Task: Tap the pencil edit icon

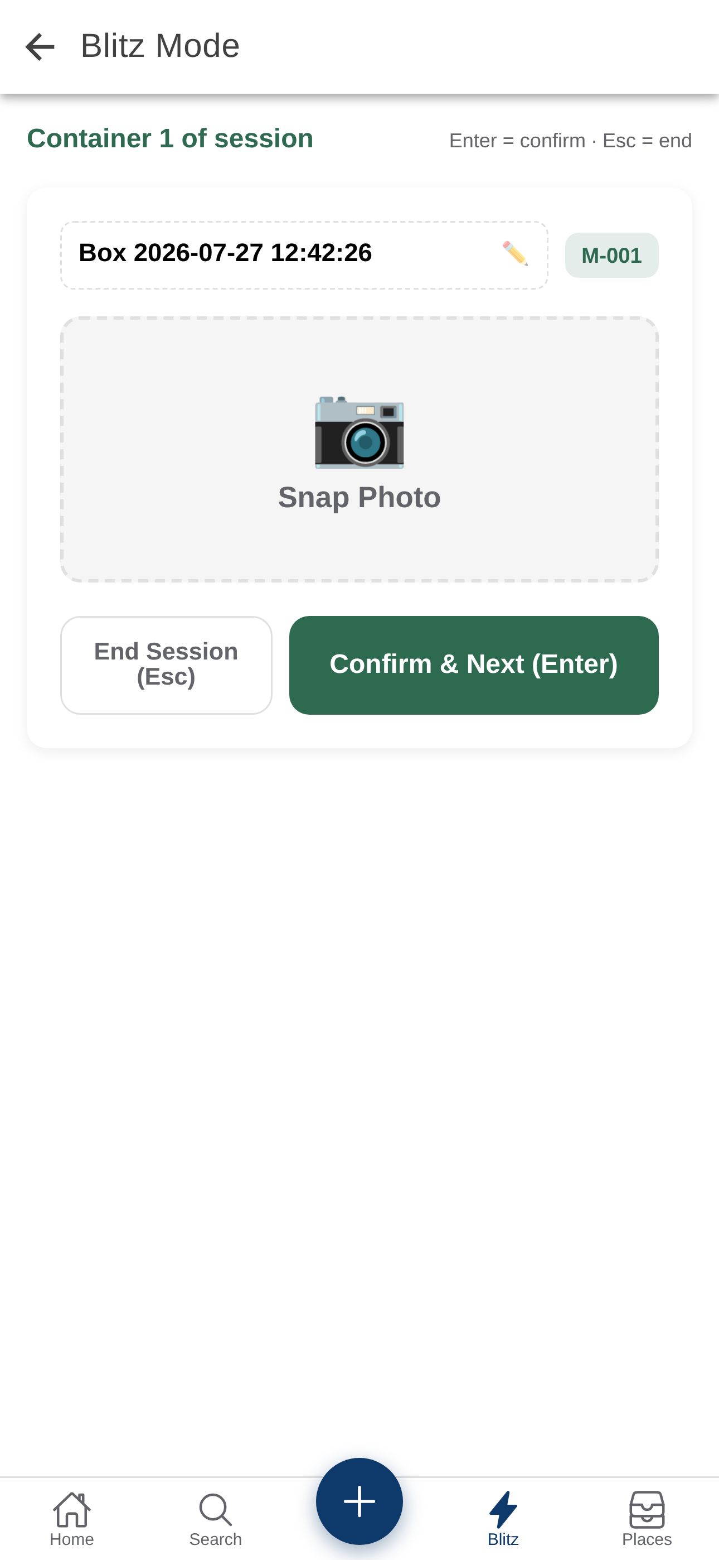Action: pyautogui.click(x=515, y=253)
